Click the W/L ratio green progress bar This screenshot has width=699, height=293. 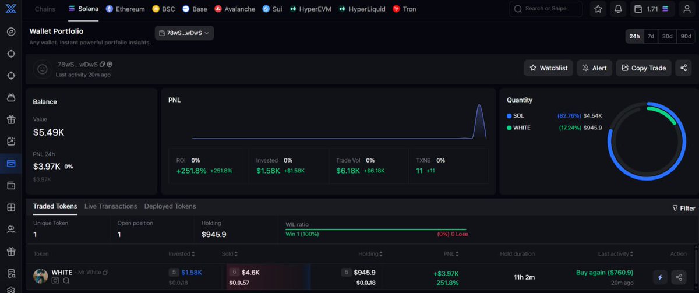[376, 230]
